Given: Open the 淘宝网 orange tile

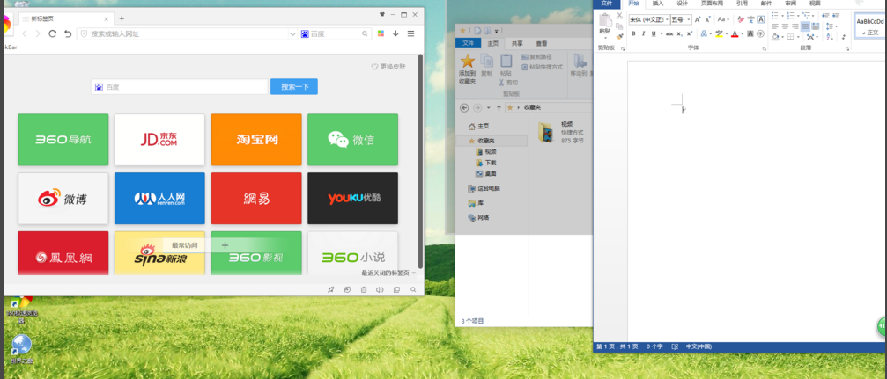Looking at the screenshot, I should point(256,139).
